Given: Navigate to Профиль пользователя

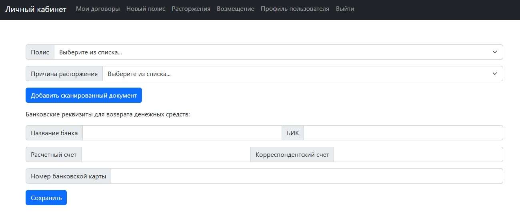Looking at the screenshot, I should click(x=295, y=9).
